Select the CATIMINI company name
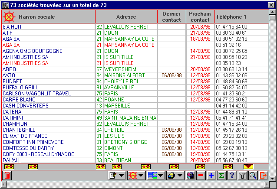 [x=13, y=118]
